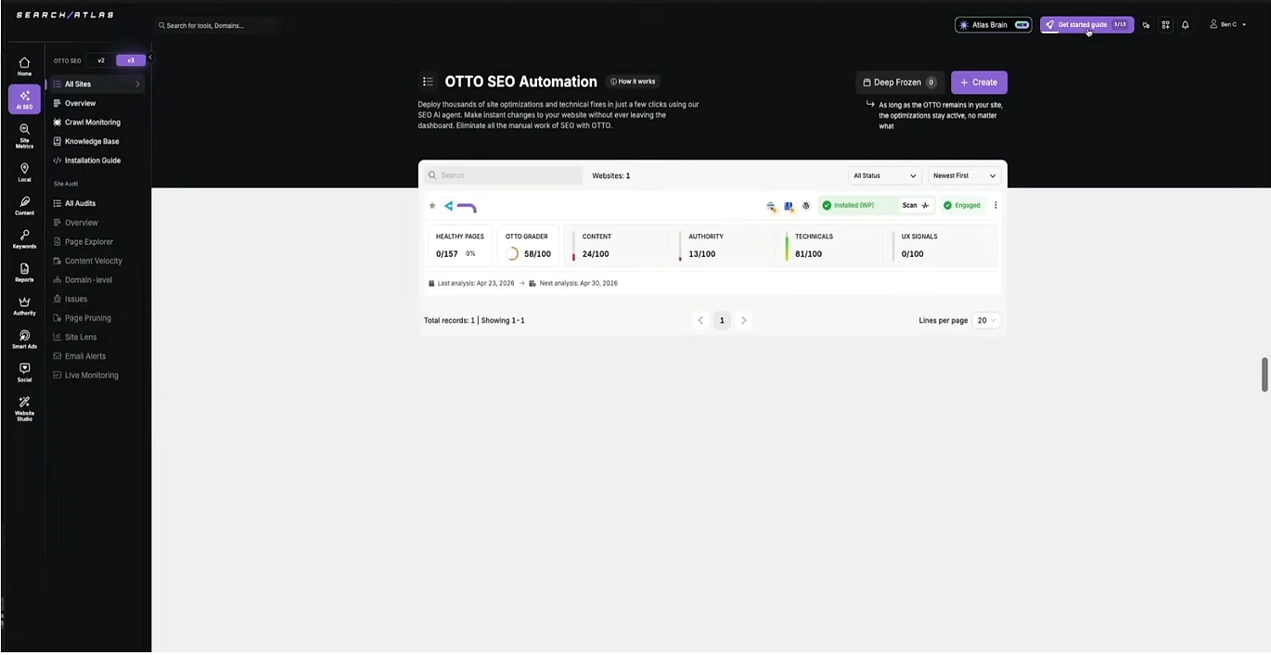Open Knowledge Base in the sidebar
The image size is (1271, 655).
click(85, 141)
